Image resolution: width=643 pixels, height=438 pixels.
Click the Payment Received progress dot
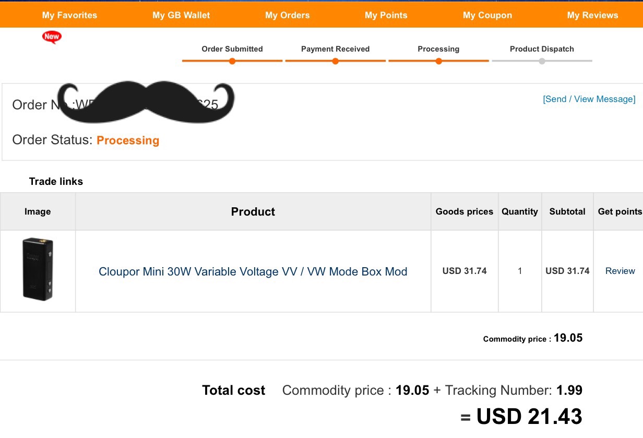335,61
